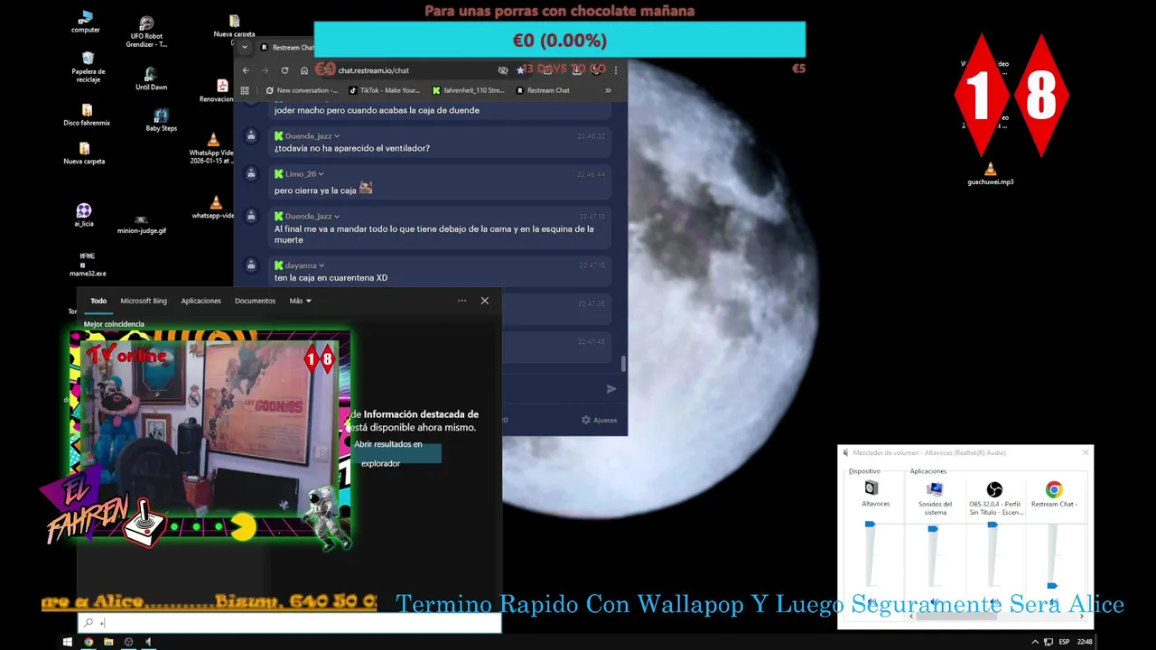This screenshot has height=650, width=1156.
Task: Open the Windows Start button
Action: 67,642
